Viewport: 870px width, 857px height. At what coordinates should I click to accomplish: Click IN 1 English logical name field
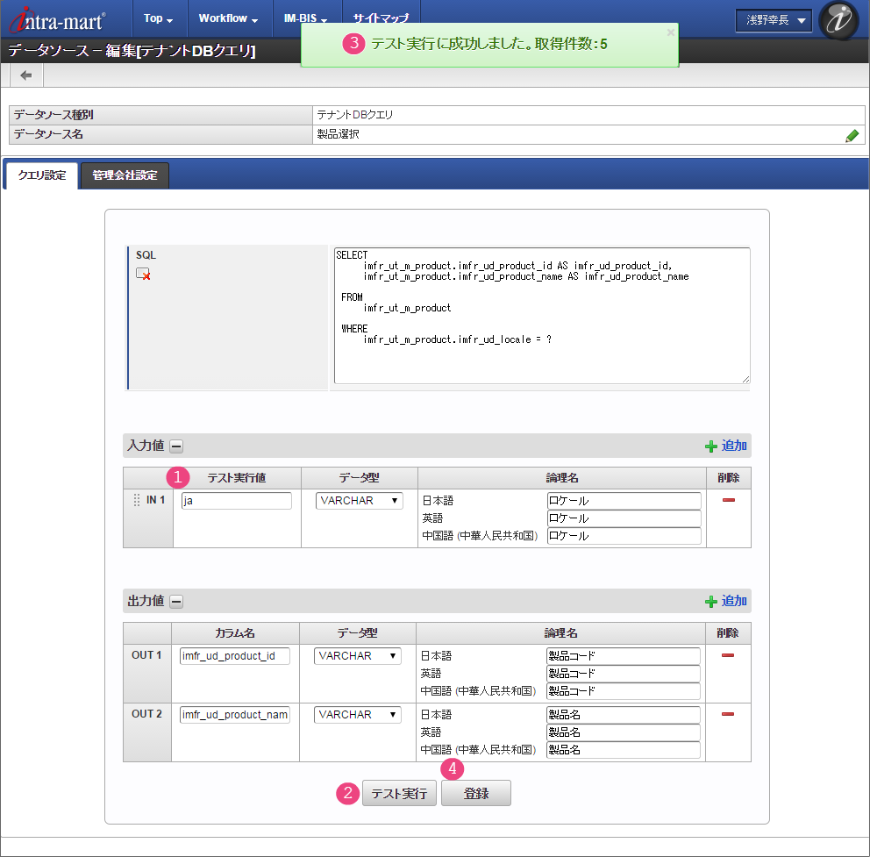624,518
